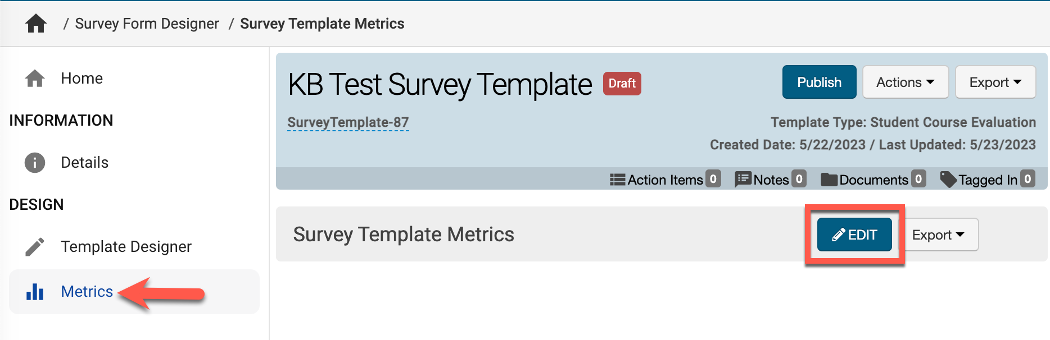Go to Template Designer in sidebar
The height and width of the screenshot is (340, 1050).
coord(126,247)
